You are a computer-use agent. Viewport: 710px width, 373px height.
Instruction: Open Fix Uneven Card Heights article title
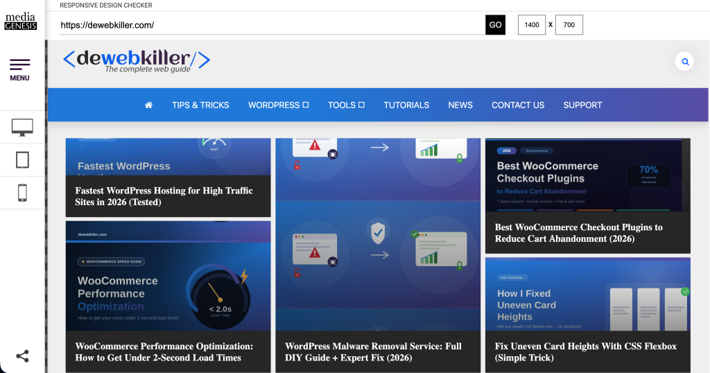(x=586, y=352)
